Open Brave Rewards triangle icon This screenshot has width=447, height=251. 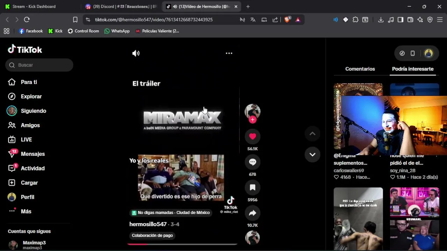click(x=298, y=20)
